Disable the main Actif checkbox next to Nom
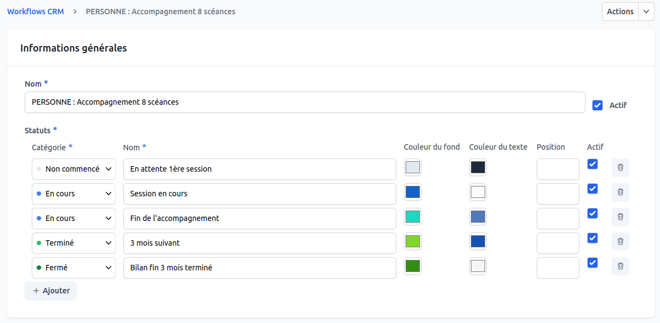The width and height of the screenshot is (660, 323). click(x=598, y=105)
